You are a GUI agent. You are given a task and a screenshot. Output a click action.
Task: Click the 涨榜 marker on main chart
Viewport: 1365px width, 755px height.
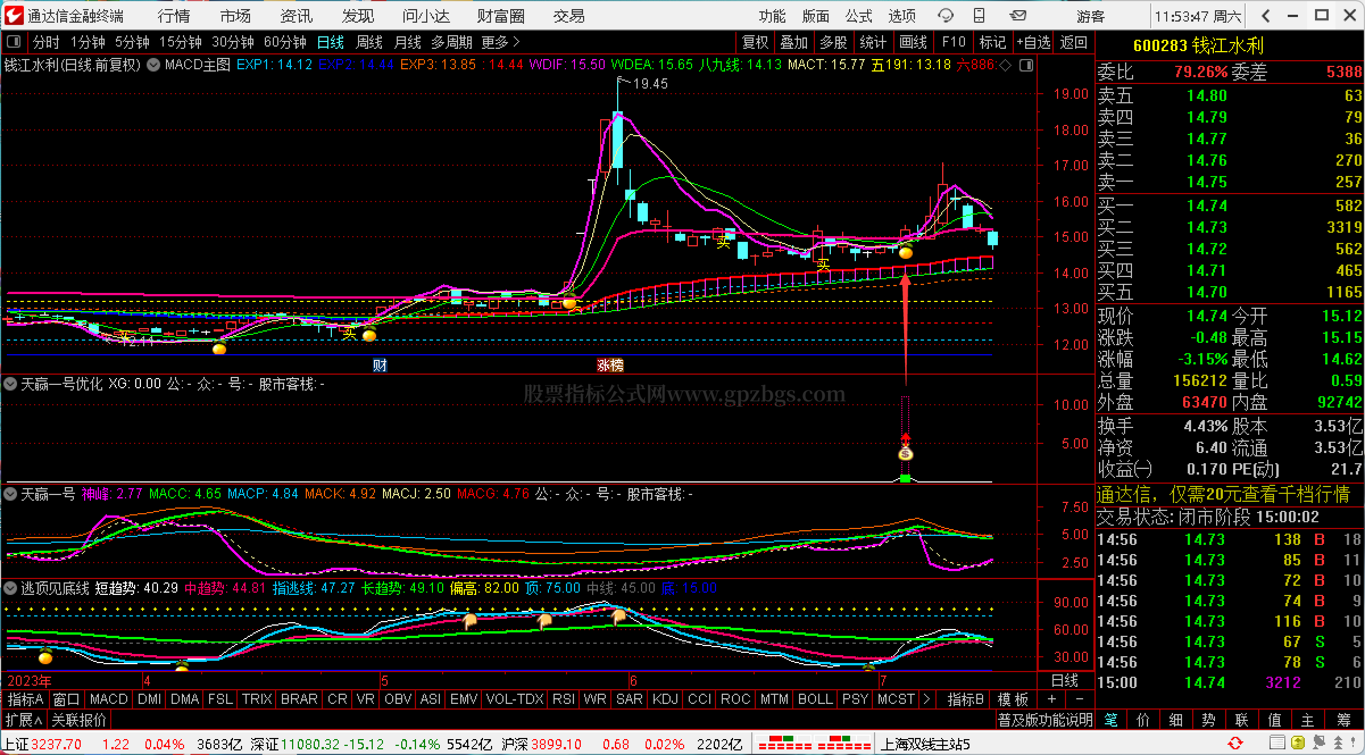click(610, 365)
